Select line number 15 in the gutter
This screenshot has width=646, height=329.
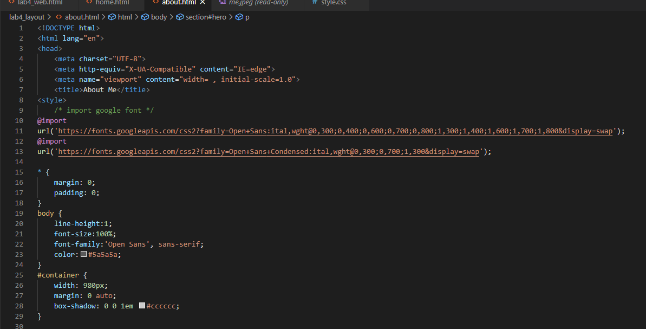click(19, 172)
